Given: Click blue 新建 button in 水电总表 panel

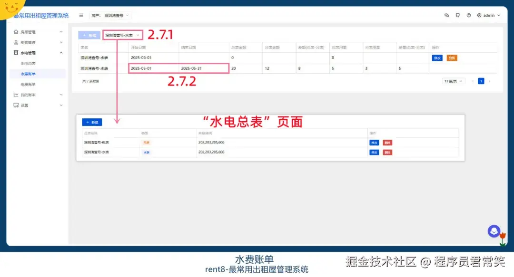Looking at the screenshot, I should click(92, 122).
